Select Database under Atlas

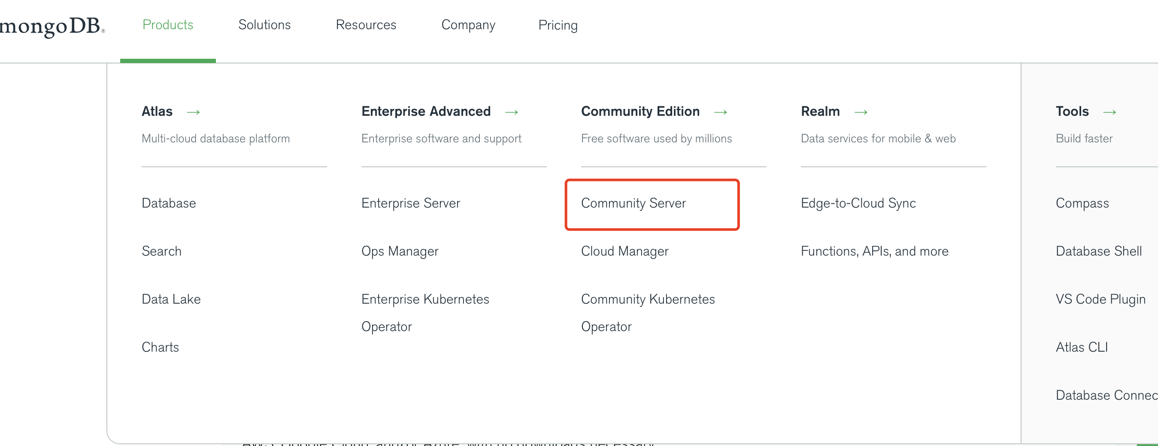pos(169,203)
